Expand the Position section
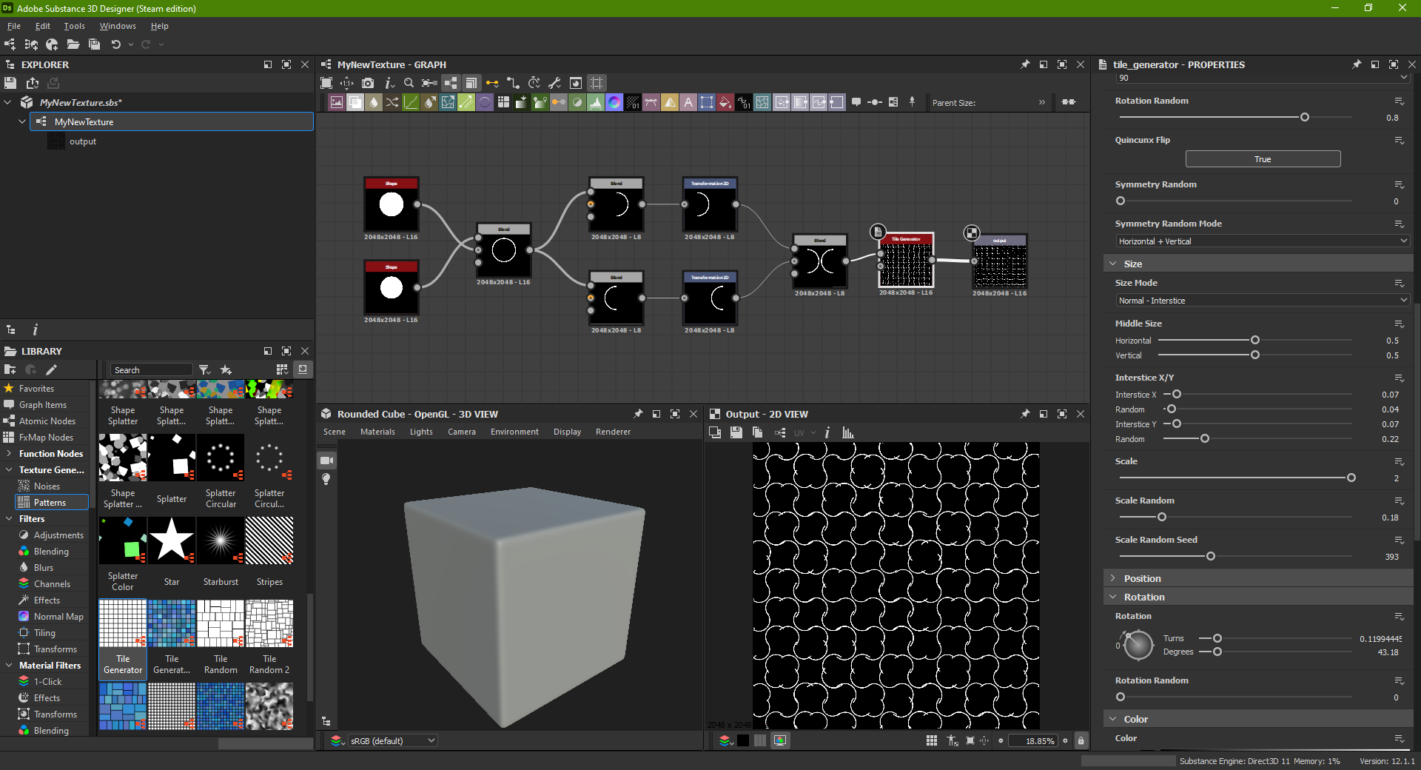1421x770 pixels. (x=1112, y=578)
